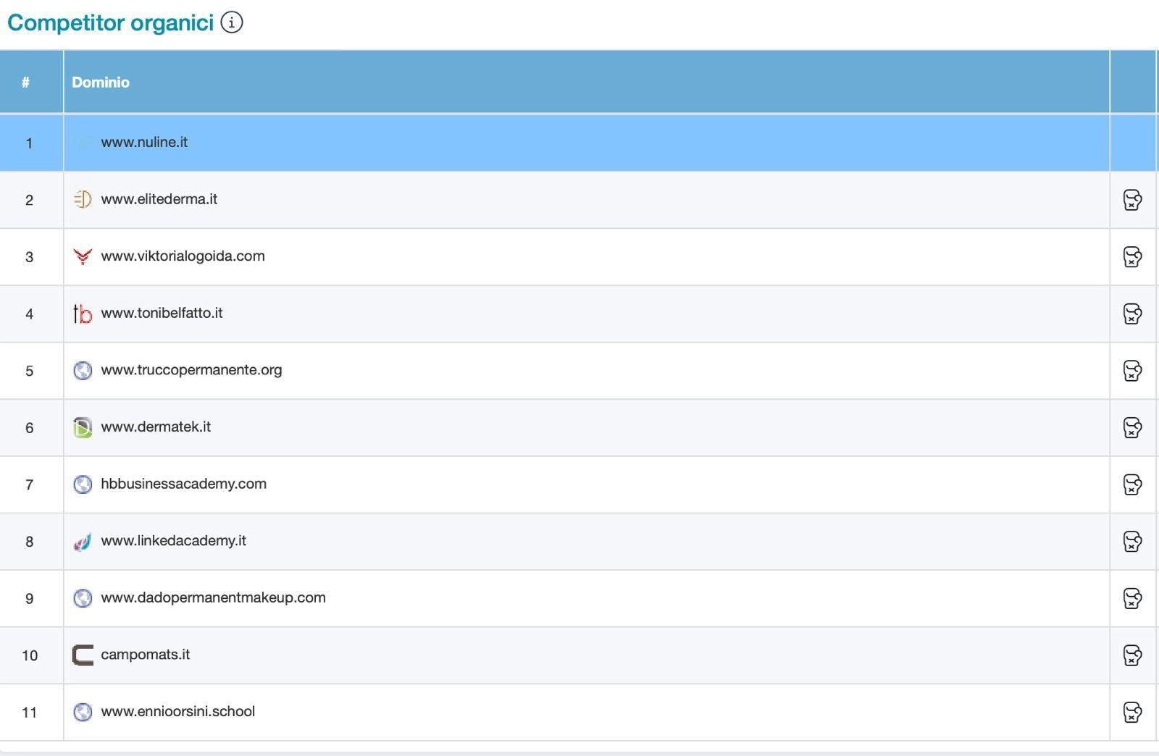The width and height of the screenshot is (1159, 756).
Task: Click the compare icon for www.dermatek.it
Action: point(1132,428)
